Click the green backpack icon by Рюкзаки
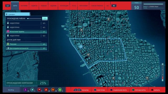The image size is (168, 94). click(x=8, y=44)
